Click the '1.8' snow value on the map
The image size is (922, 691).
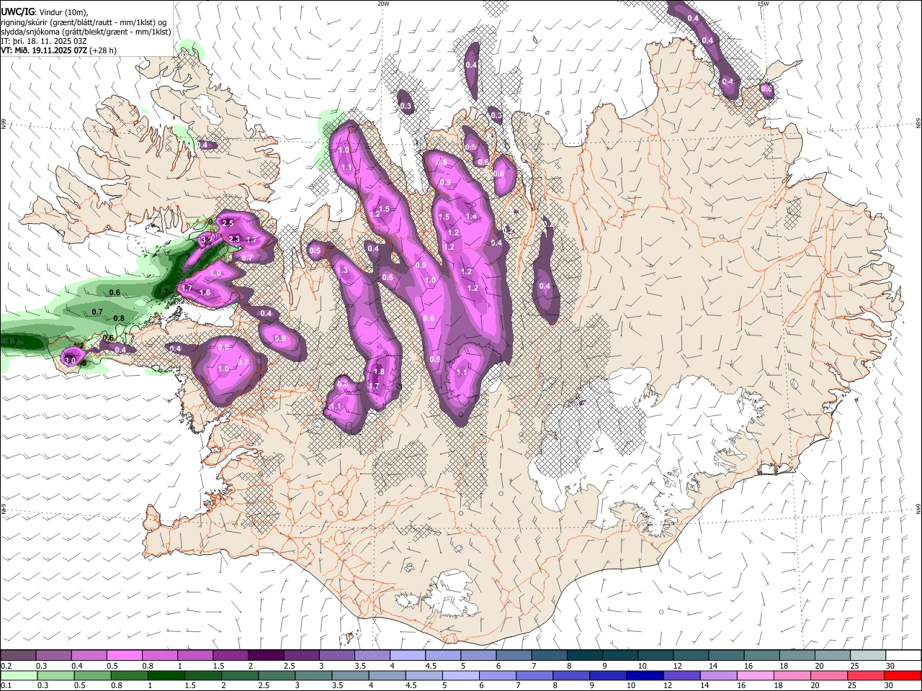[379, 371]
